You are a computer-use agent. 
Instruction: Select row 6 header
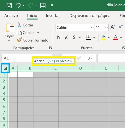[x=4, y=106]
